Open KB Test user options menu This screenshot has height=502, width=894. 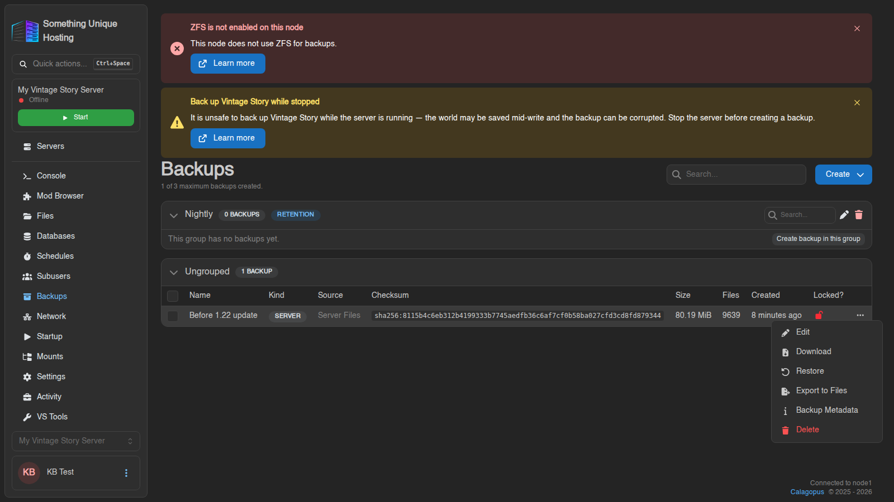click(126, 473)
